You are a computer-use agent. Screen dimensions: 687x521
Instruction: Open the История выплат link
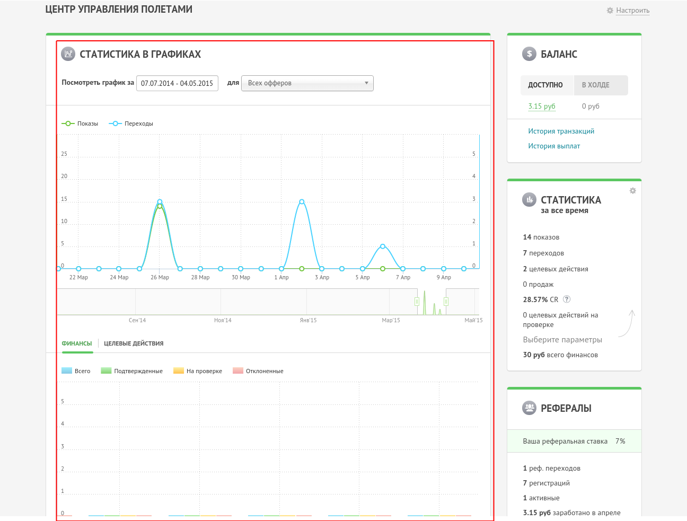(x=554, y=146)
